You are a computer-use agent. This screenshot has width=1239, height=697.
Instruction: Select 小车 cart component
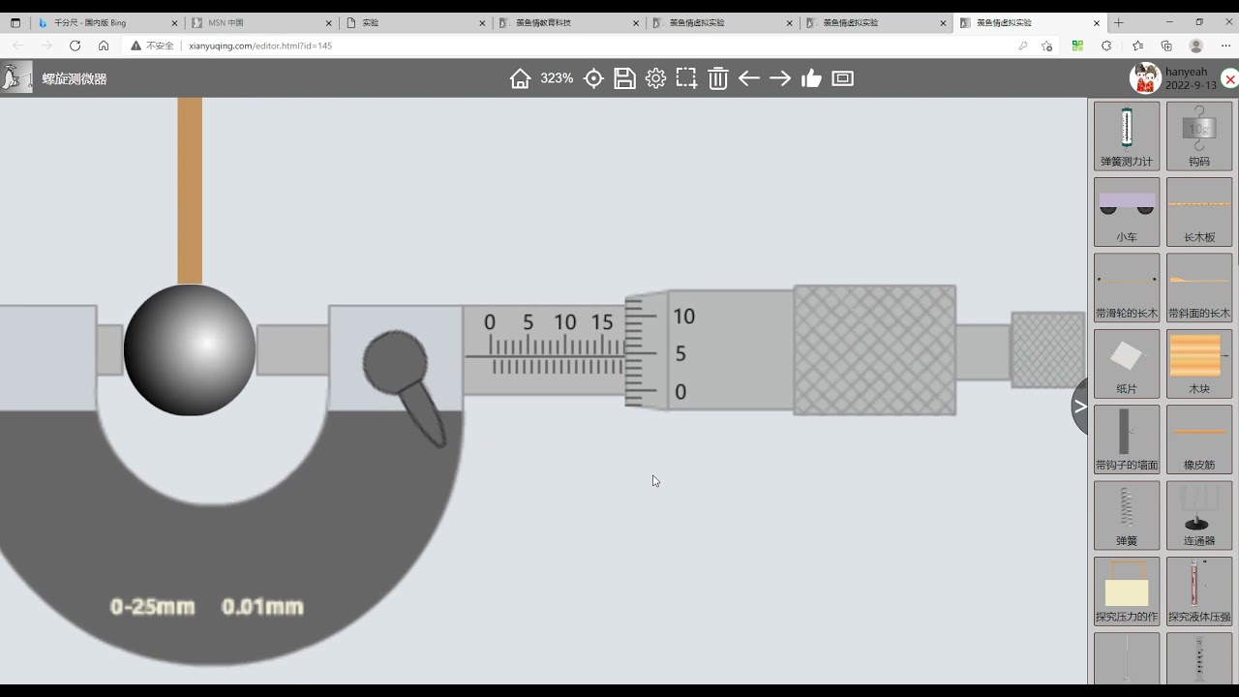pos(1127,211)
